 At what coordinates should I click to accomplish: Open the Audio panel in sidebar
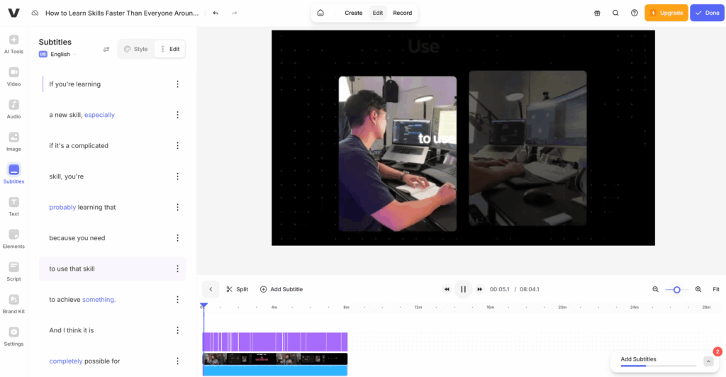pyautogui.click(x=14, y=109)
